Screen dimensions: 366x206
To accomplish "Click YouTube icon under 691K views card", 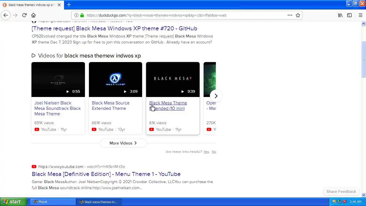I will [x=37, y=129].
